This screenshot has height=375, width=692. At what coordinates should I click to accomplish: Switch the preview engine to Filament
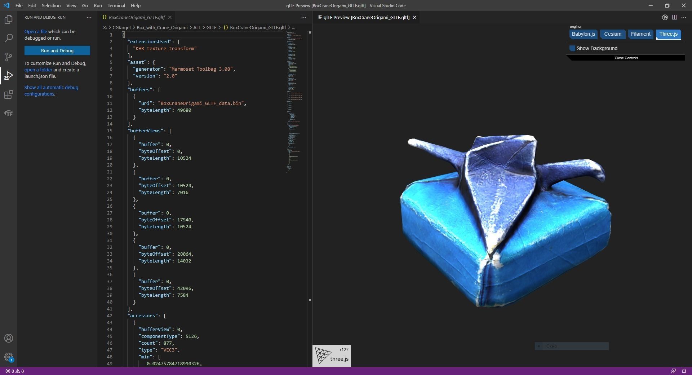coord(640,34)
